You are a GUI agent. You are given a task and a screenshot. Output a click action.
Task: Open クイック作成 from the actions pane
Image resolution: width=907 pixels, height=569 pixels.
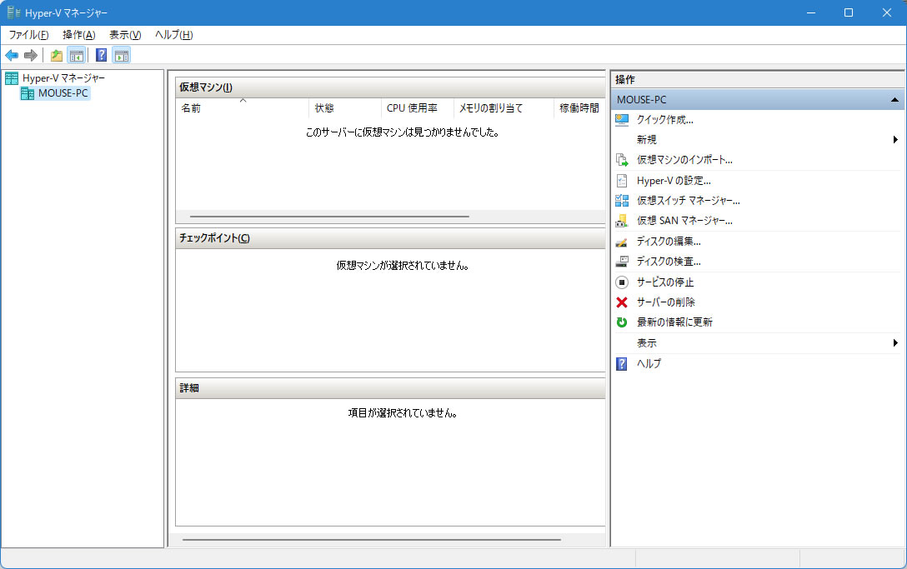tap(664, 120)
